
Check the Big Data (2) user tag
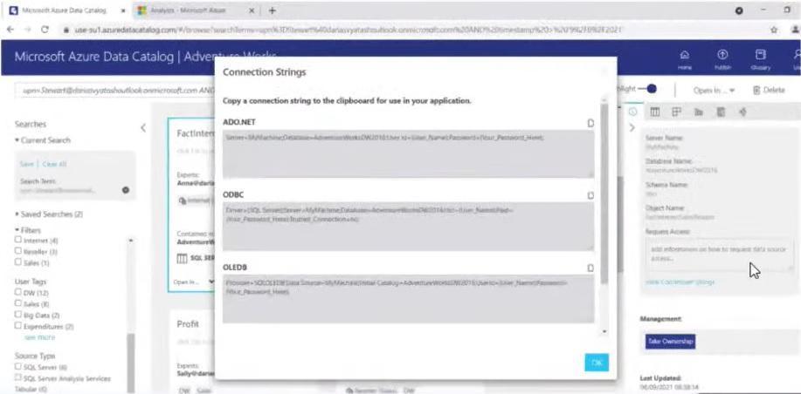point(18,315)
